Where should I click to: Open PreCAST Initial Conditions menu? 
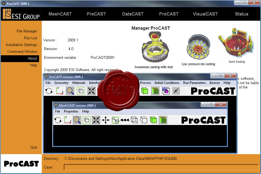click(x=167, y=83)
